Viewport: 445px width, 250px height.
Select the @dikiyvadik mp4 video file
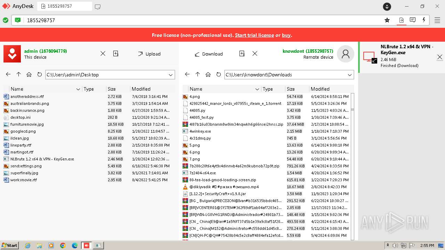coord(266,187)
